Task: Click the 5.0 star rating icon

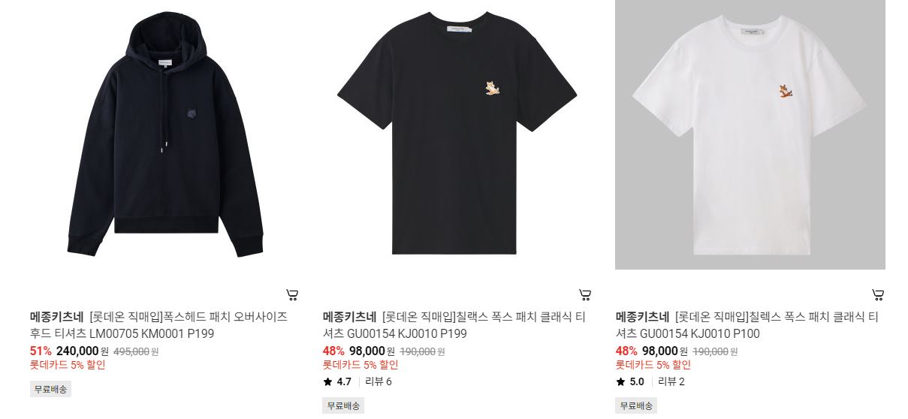Action: 620,381
